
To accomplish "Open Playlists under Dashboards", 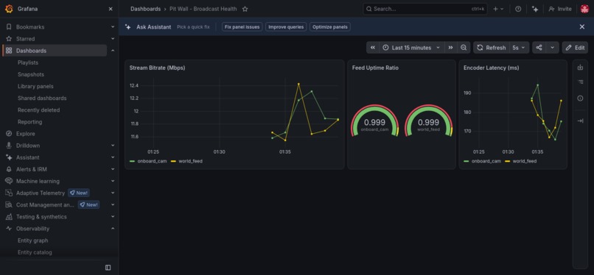I will pos(28,63).
